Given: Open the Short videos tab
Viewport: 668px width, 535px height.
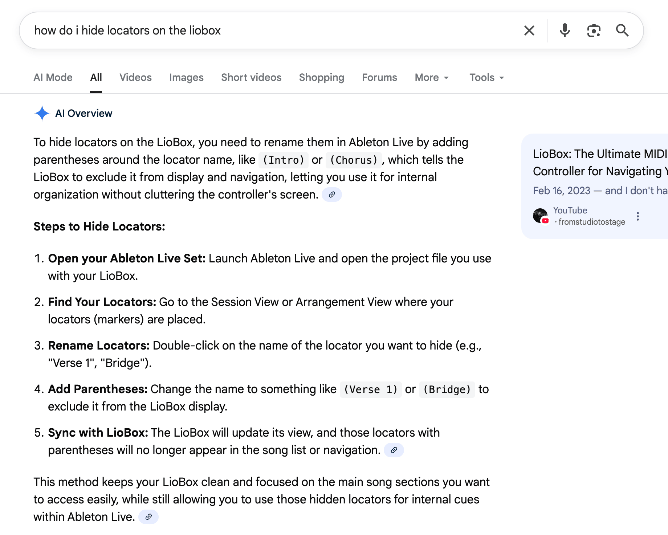Looking at the screenshot, I should coord(251,78).
